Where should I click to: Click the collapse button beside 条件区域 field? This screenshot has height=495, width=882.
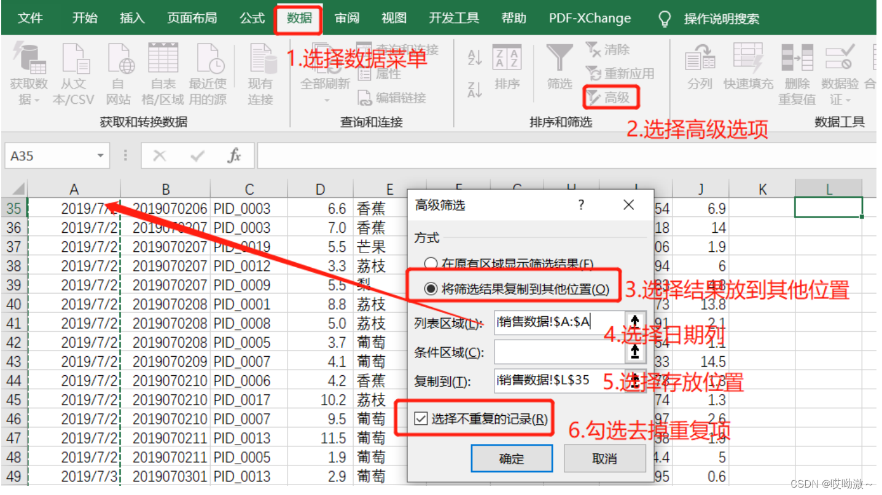635,352
